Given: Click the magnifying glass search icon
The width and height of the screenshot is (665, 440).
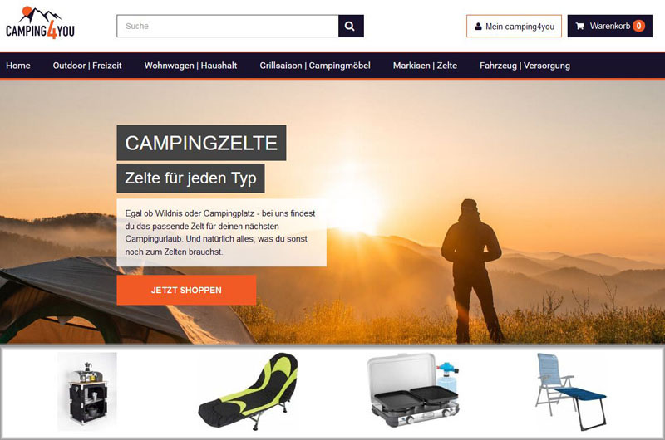Looking at the screenshot, I should [350, 27].
